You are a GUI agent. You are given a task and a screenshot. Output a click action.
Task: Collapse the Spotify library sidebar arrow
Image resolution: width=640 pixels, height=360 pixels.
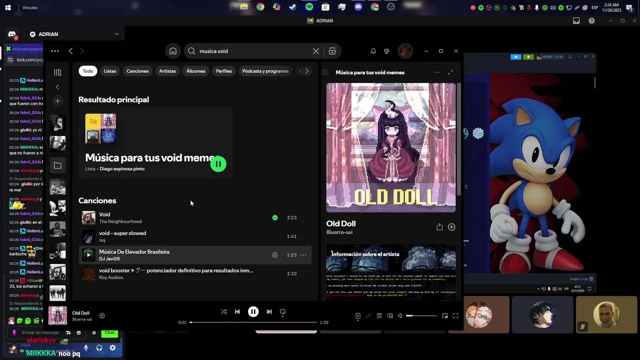click(57, 87)
